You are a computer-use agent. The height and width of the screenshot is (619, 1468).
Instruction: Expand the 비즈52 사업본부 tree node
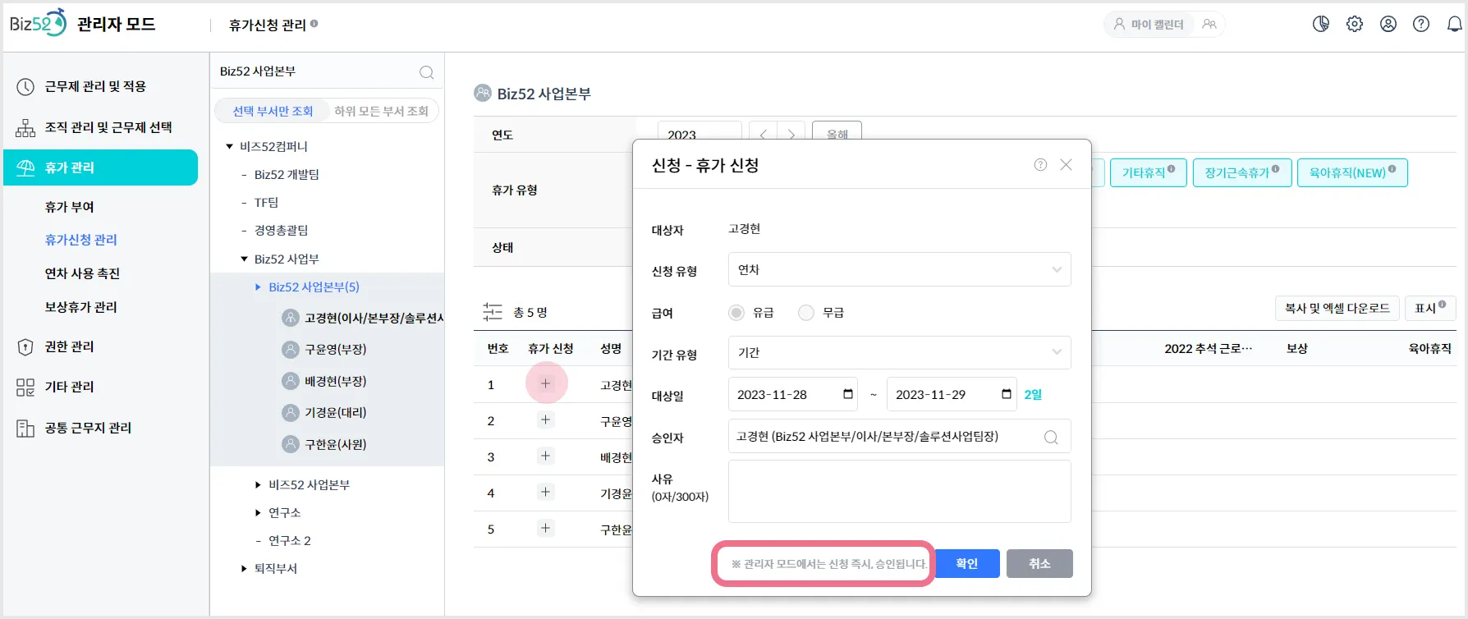pos(259,485)
